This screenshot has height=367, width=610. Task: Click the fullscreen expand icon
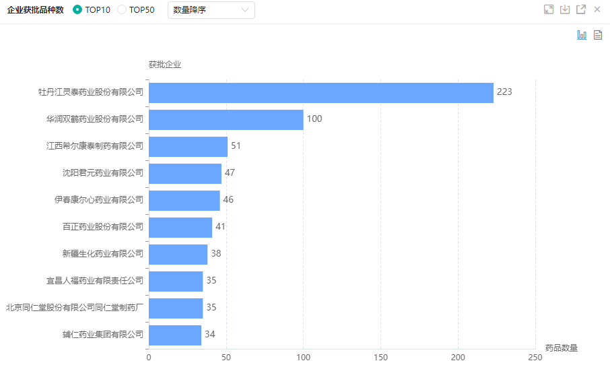pyautogui.click(x=549, y=9)
